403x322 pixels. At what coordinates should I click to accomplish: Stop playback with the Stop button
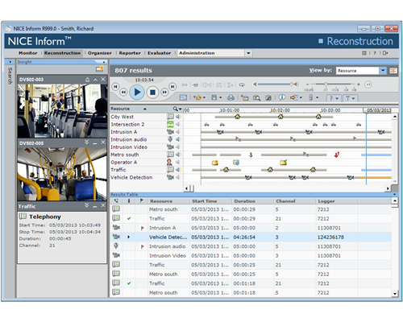tap(152, 93)
